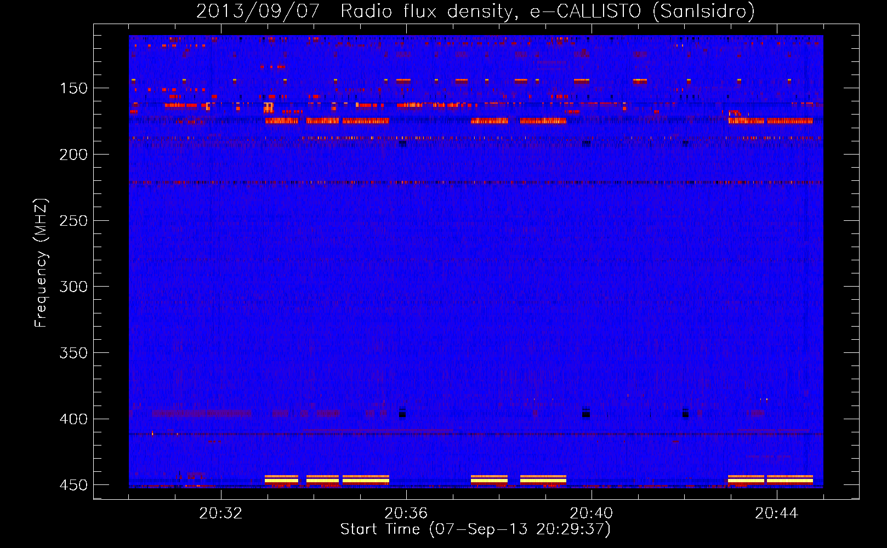Click the 'Start Time (07-Sep-13 20:29:37)' label
This screenshot has width=887, height=548.
475,529
